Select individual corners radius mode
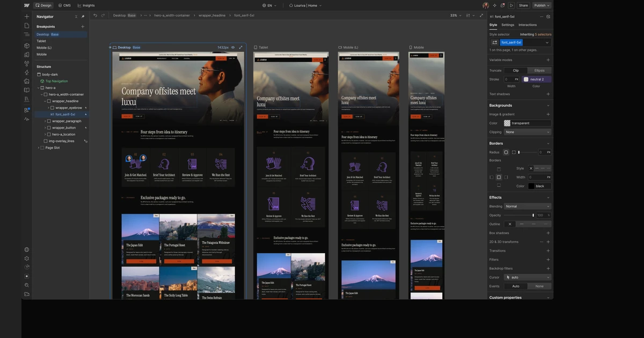 pyautogui.click(x=514, y=152)
